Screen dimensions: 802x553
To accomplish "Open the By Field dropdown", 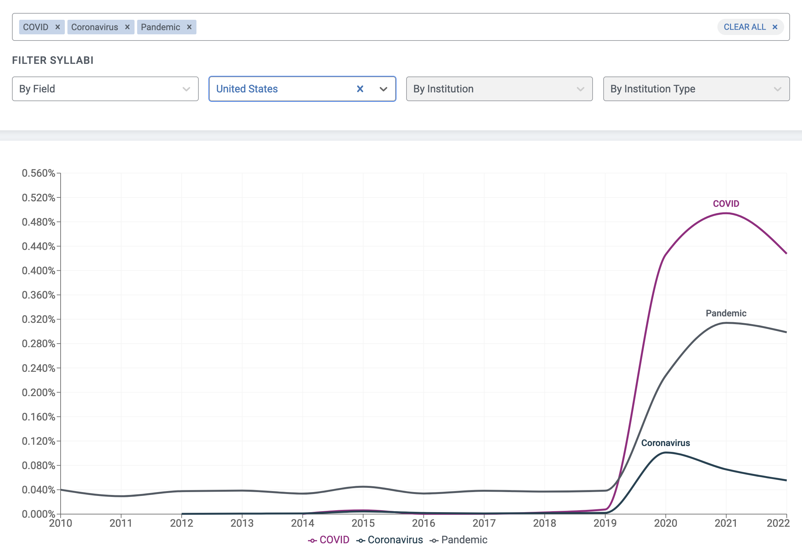I will tap(105, 89).
